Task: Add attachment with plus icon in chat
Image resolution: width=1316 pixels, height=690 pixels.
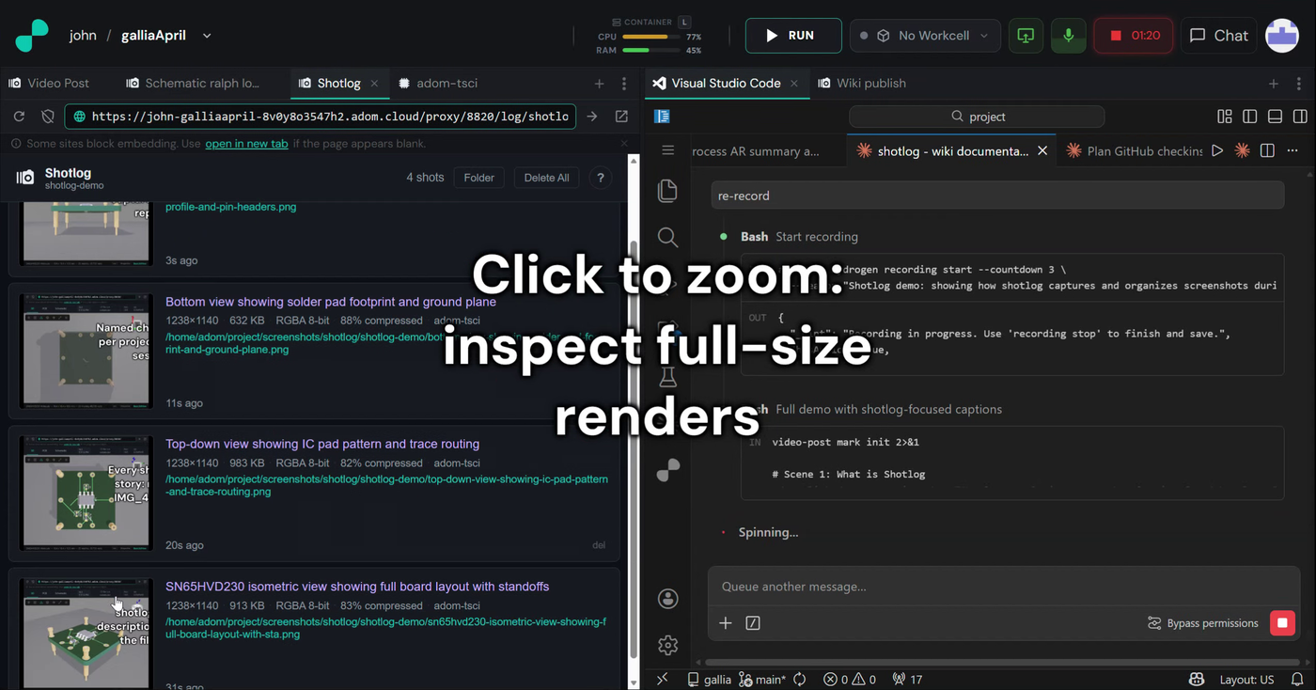Action: pos(726,623)
